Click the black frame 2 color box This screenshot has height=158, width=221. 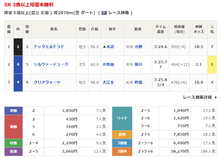pyautogui.click(x=18, y=47)
